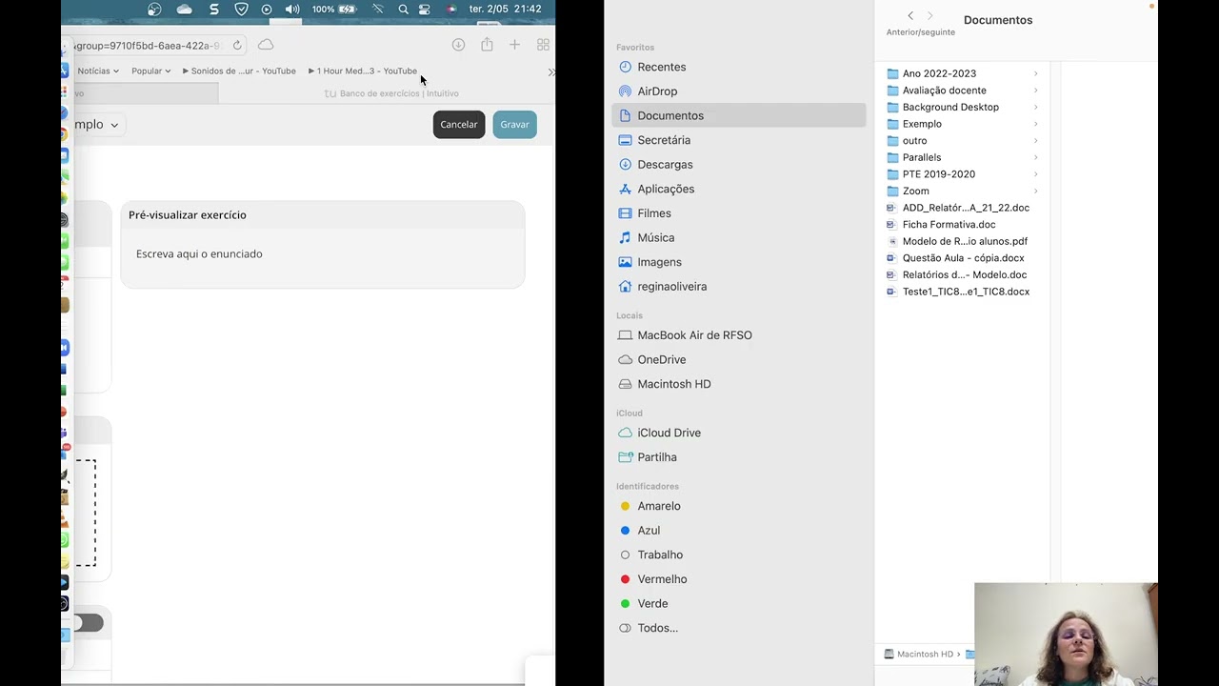This screenshot has width=1219, height=686.
Task: Open Control Center in menu bar
Action: (425, 10)
